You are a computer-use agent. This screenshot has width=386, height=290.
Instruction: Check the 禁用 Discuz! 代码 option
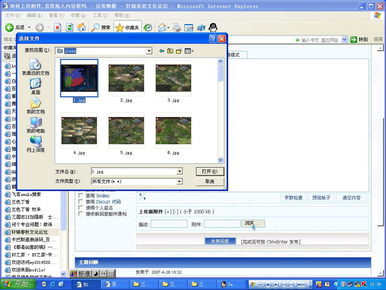pos(81,202)
